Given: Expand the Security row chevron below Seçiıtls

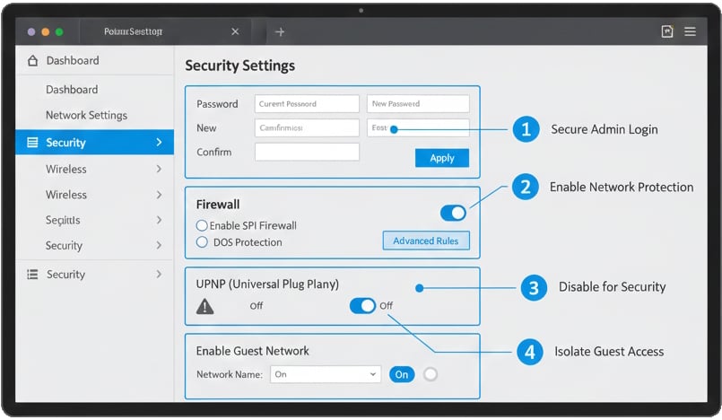Looking at the screenshot, I should 159,246.
